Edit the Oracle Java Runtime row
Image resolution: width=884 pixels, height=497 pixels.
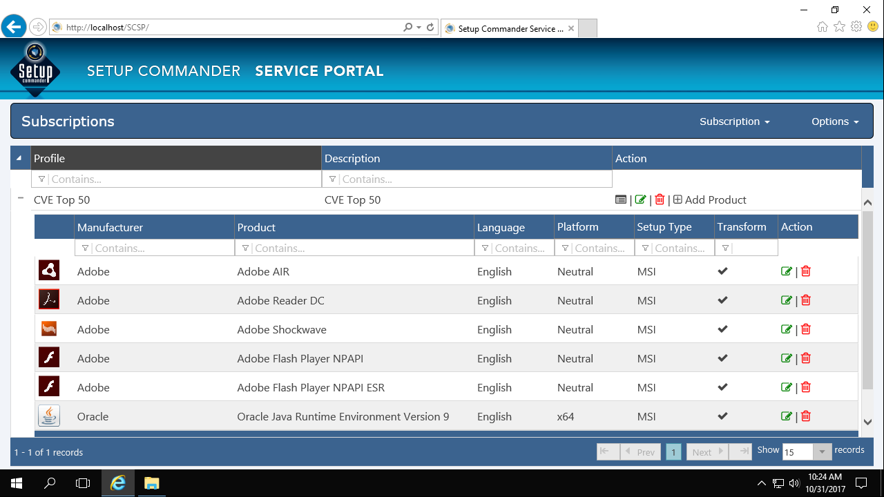[787, 416]
